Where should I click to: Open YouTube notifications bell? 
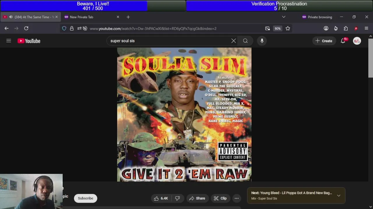click(x=343, y=41)
